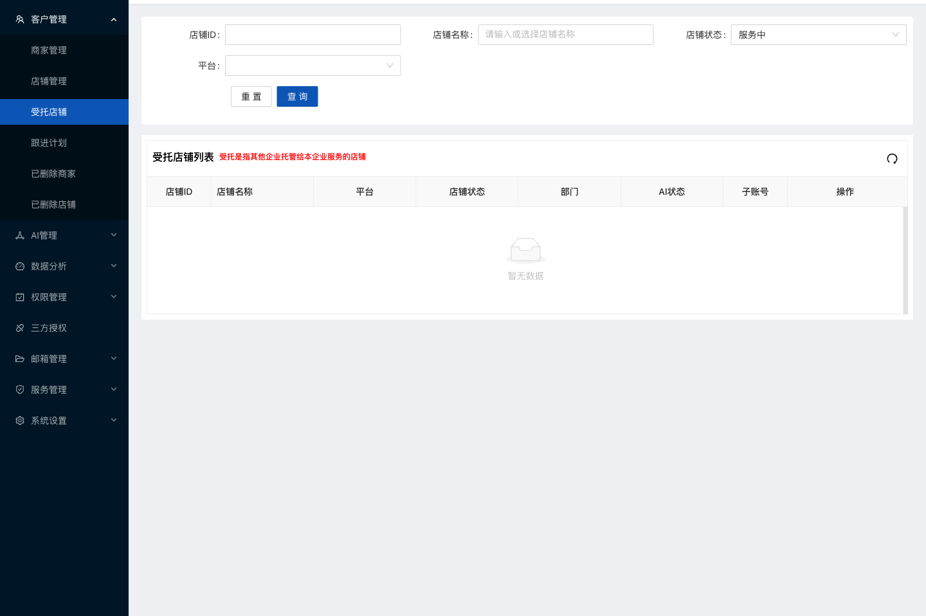926x616 pixels.
Task: Click the 重置 button
Action: tap(251, 96)
